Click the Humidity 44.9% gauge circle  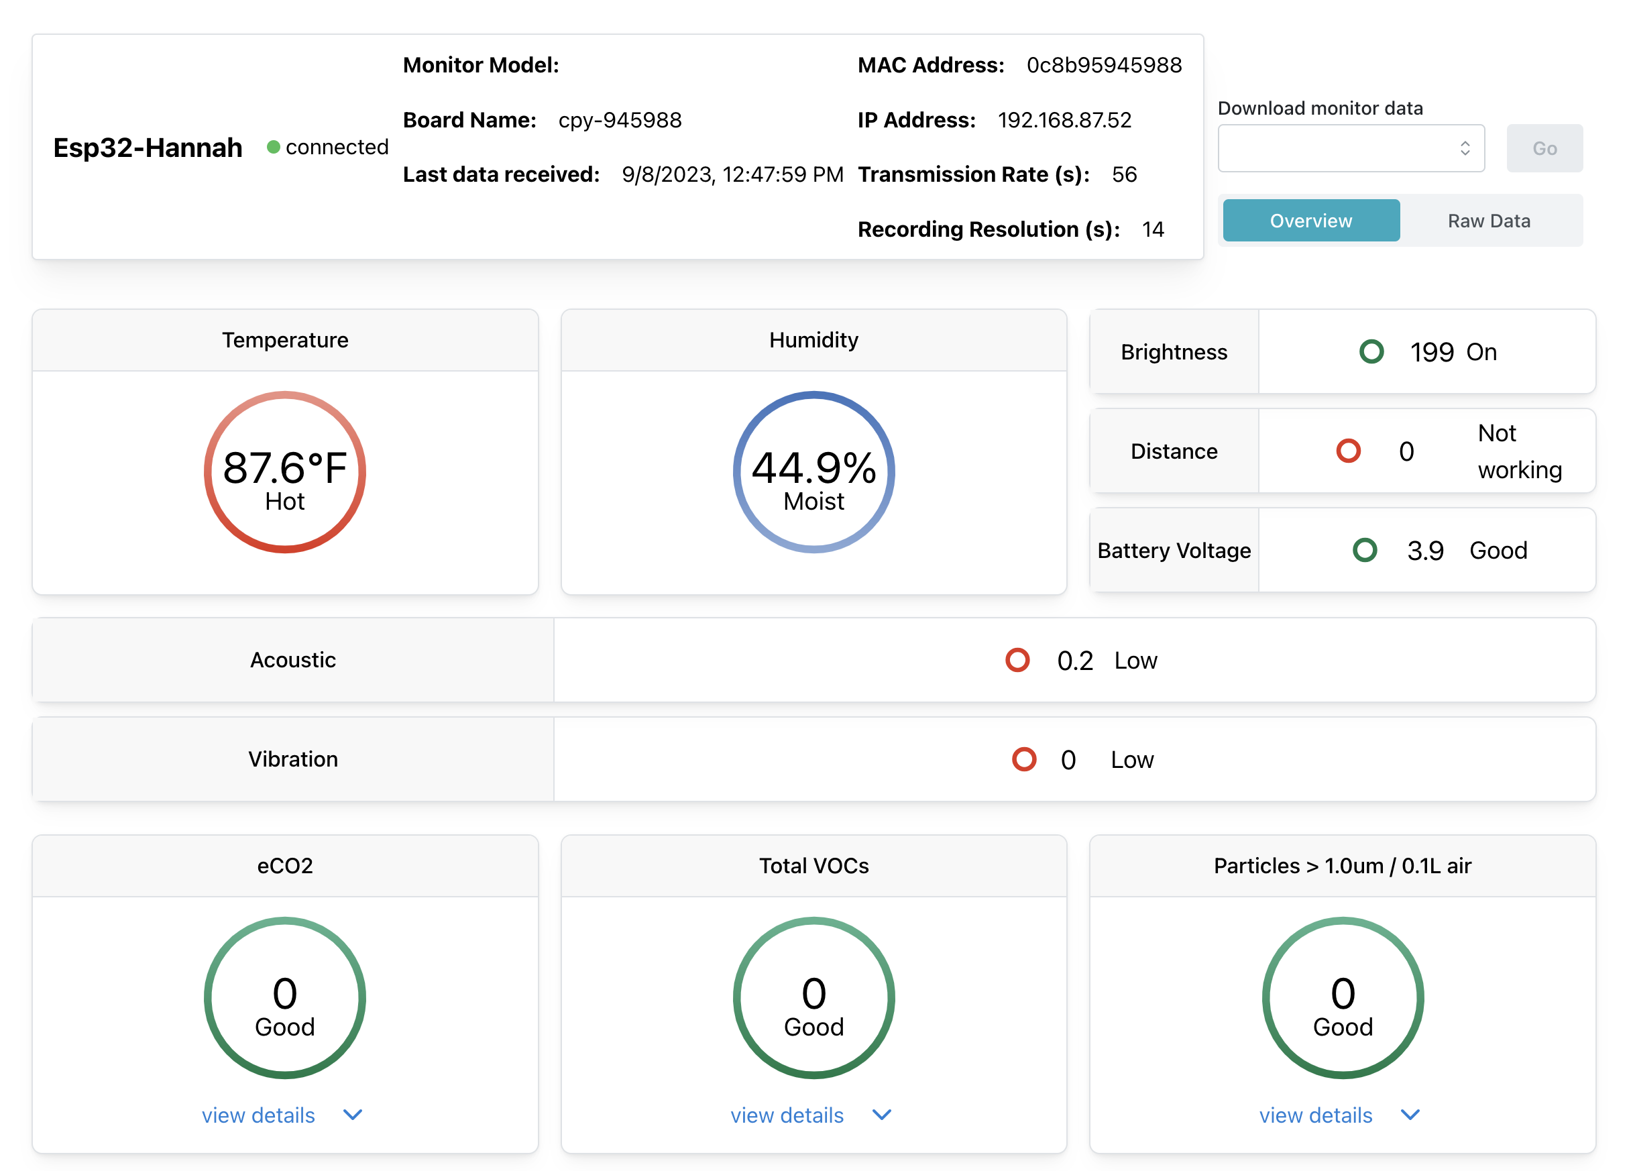click(813, 472)
